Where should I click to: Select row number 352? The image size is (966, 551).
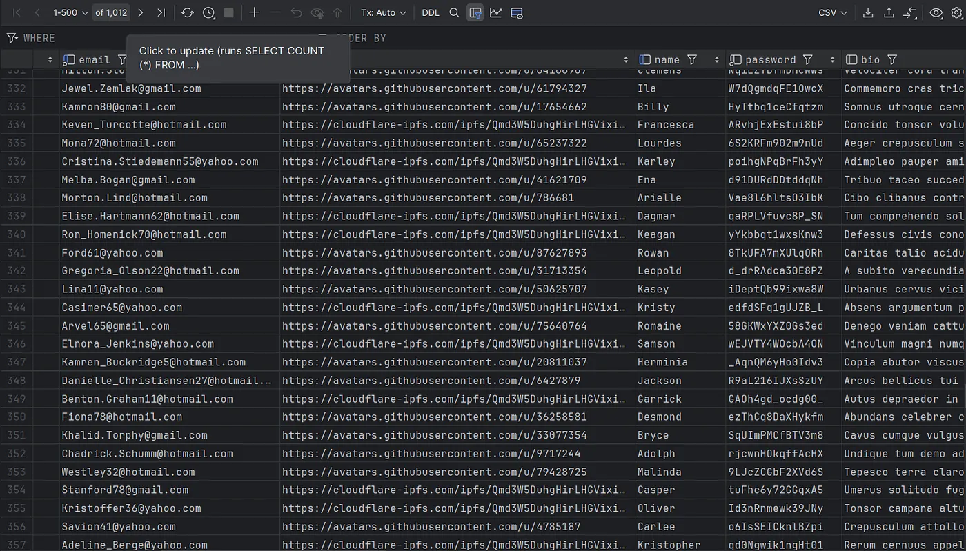16,454
